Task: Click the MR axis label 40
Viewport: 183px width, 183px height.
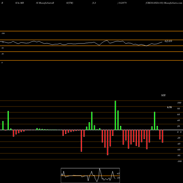Action: pyautogui.click(x=179, y=120)
